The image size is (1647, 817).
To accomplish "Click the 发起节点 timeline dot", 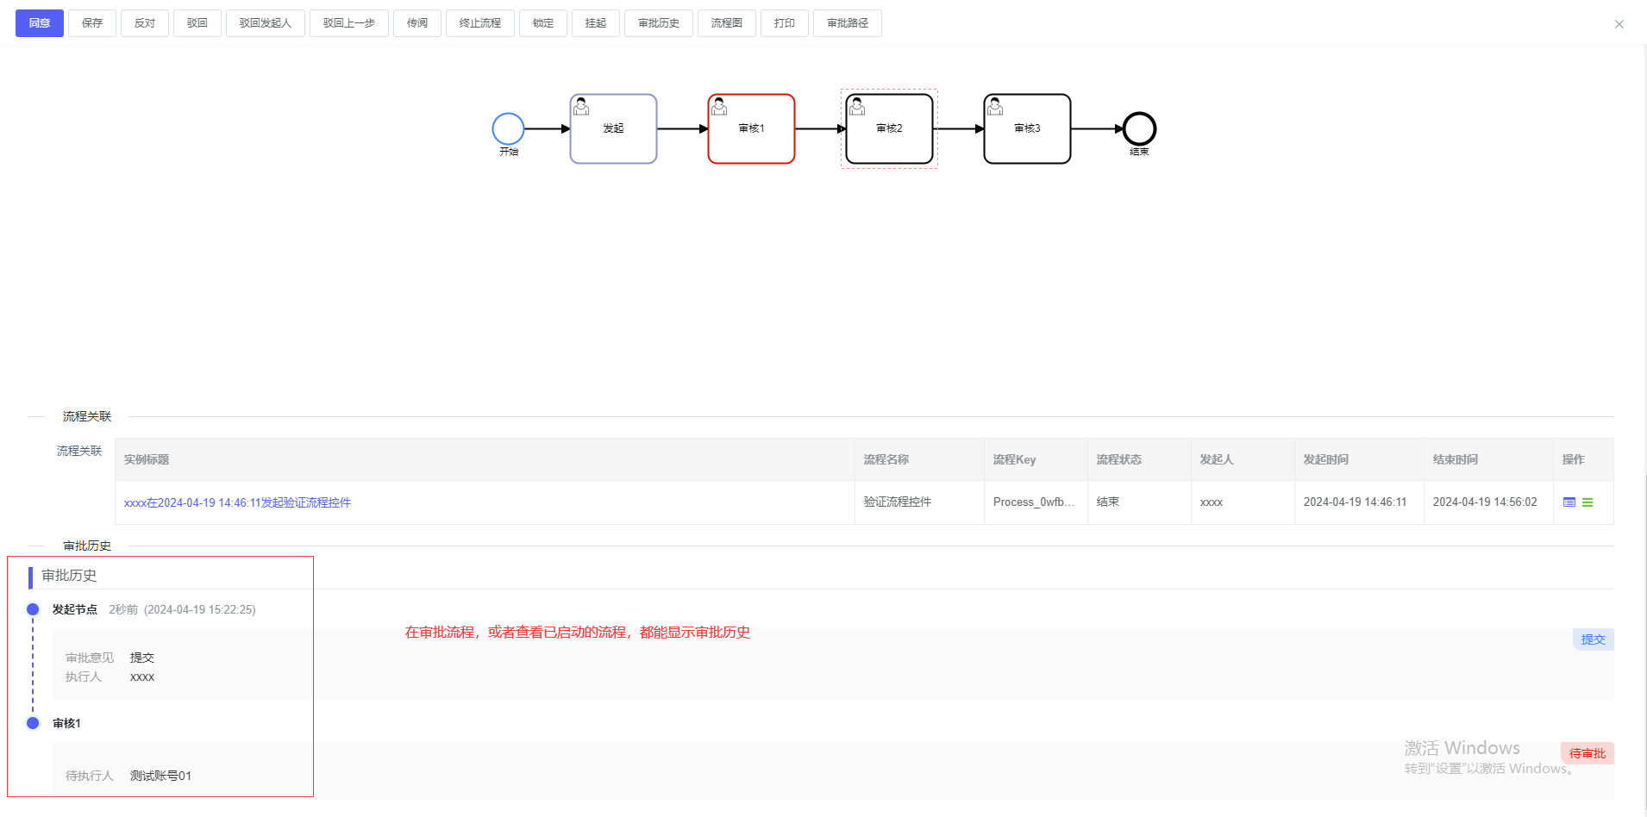I will (x=33, y=609).
